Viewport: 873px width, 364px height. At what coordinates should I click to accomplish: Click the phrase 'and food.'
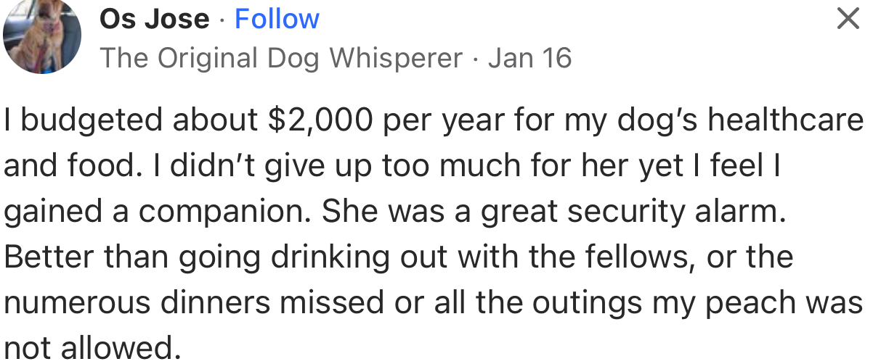pyautogui.click(x=69, y=166)
